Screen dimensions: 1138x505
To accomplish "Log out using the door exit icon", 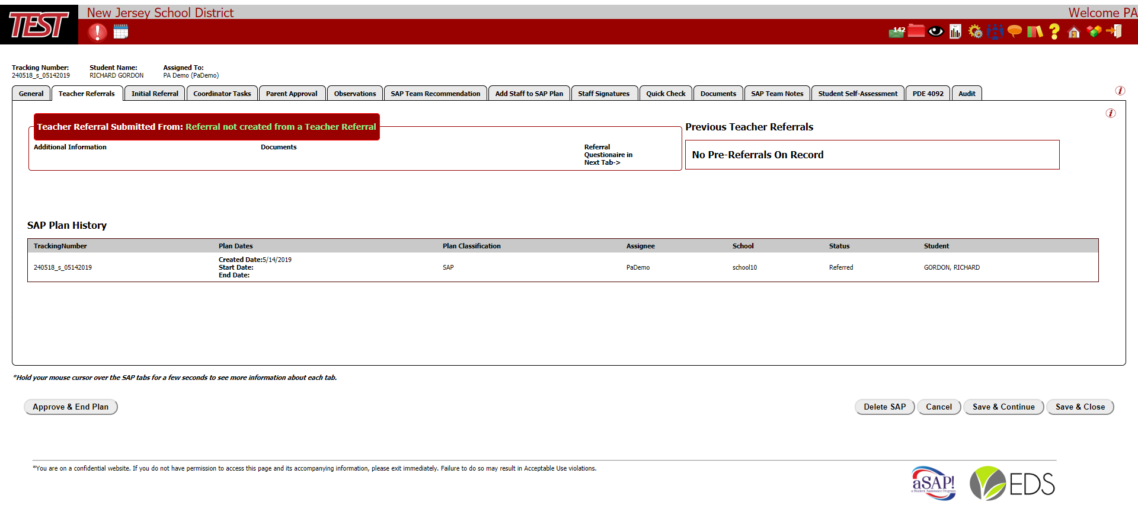I will [1114, 31].
